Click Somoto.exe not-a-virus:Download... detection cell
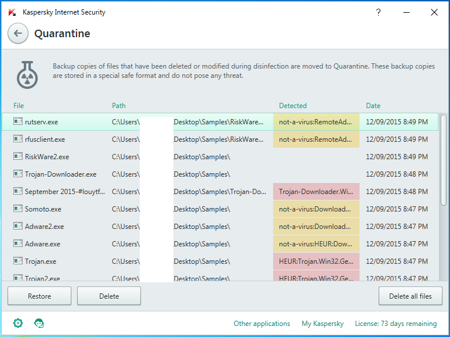This screenshot has width=450, height=337. click(x=316, y=209)
